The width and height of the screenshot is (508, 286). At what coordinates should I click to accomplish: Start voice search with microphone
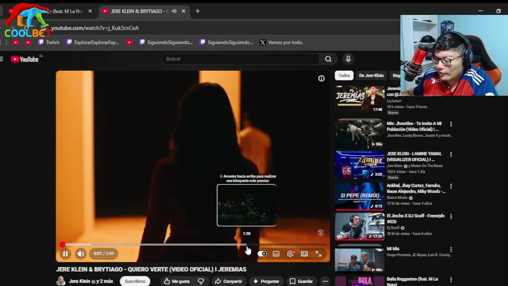348,59
